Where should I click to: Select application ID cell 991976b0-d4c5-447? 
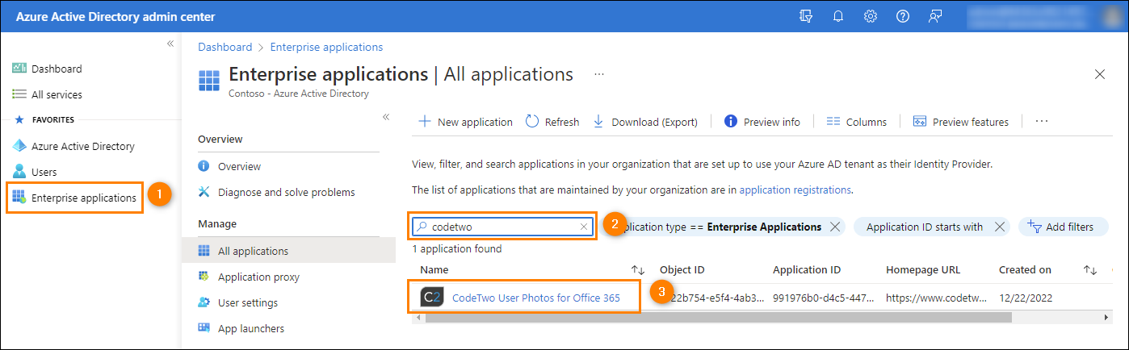coord(823,298)
